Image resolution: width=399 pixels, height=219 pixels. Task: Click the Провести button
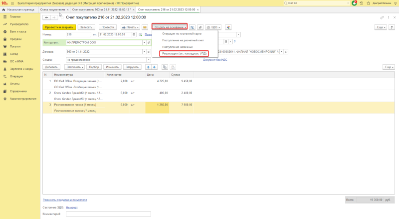coord(108,27)
